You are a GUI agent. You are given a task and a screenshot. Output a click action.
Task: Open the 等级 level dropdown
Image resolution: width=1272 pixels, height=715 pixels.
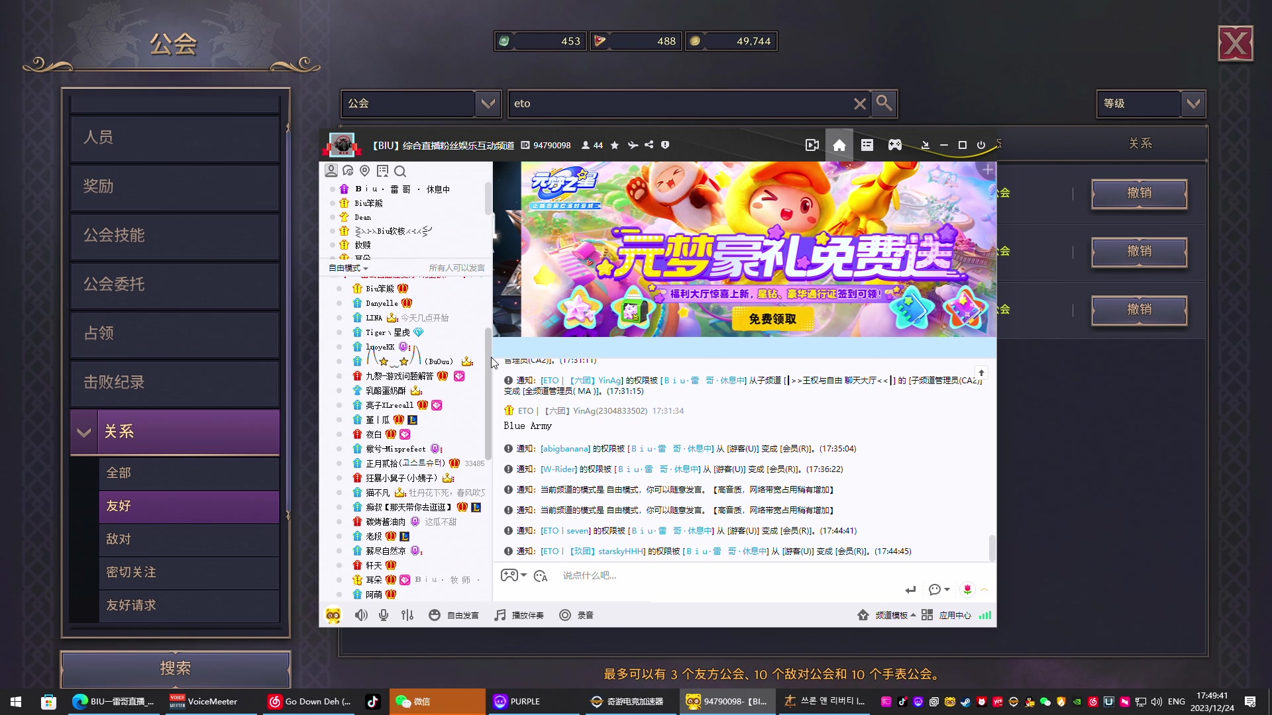tap(1194, 103)
